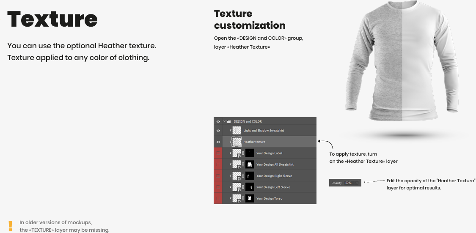The height and width of the screenshot is (233, 476).
Task: Select the Your Design Torso mask thumbnail
Action: tap(250, 198)
